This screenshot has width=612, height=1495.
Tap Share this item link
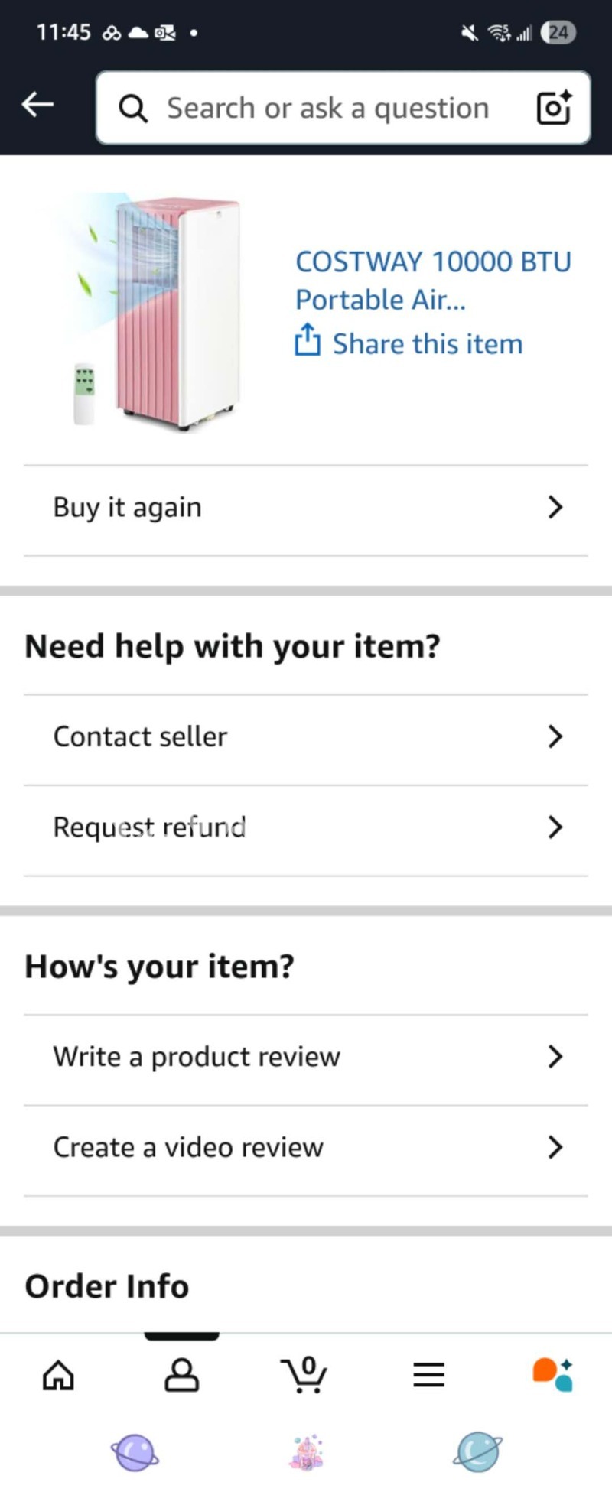coord(427,344)
